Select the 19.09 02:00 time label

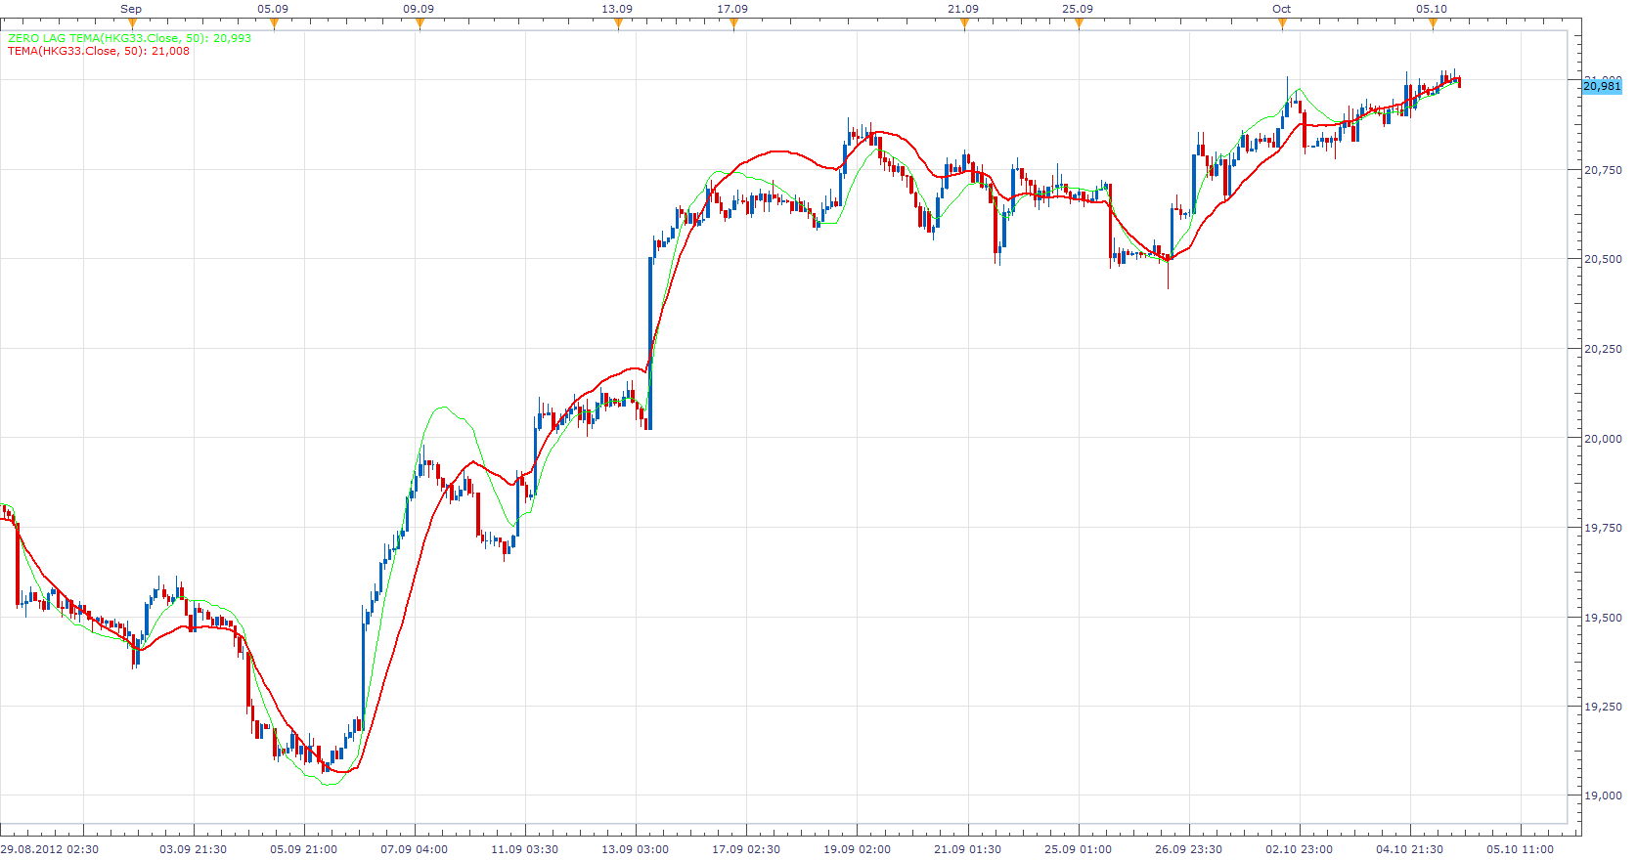pos(857,848)
